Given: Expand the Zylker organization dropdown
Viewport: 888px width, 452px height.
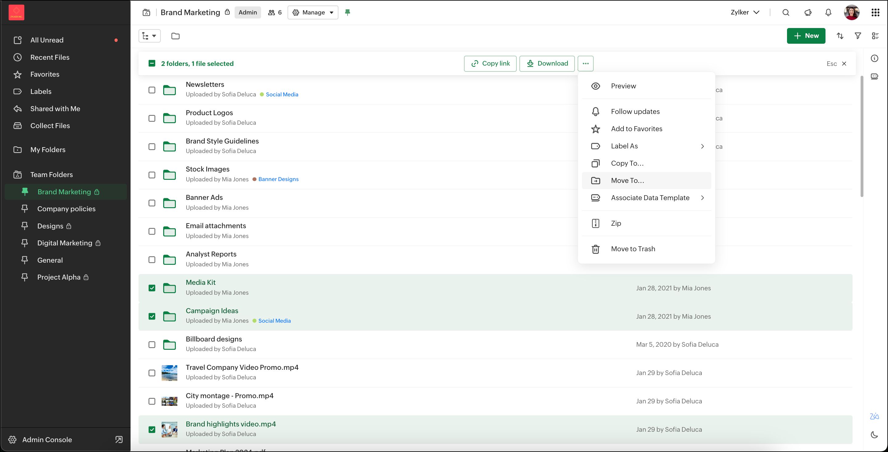Looking at the screenshot, I should click(x=745, y=12).
